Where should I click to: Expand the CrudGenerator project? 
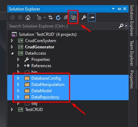click(12, 47)
